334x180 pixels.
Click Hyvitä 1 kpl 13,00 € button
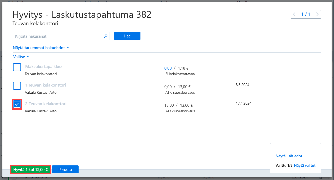pos(31,169)
